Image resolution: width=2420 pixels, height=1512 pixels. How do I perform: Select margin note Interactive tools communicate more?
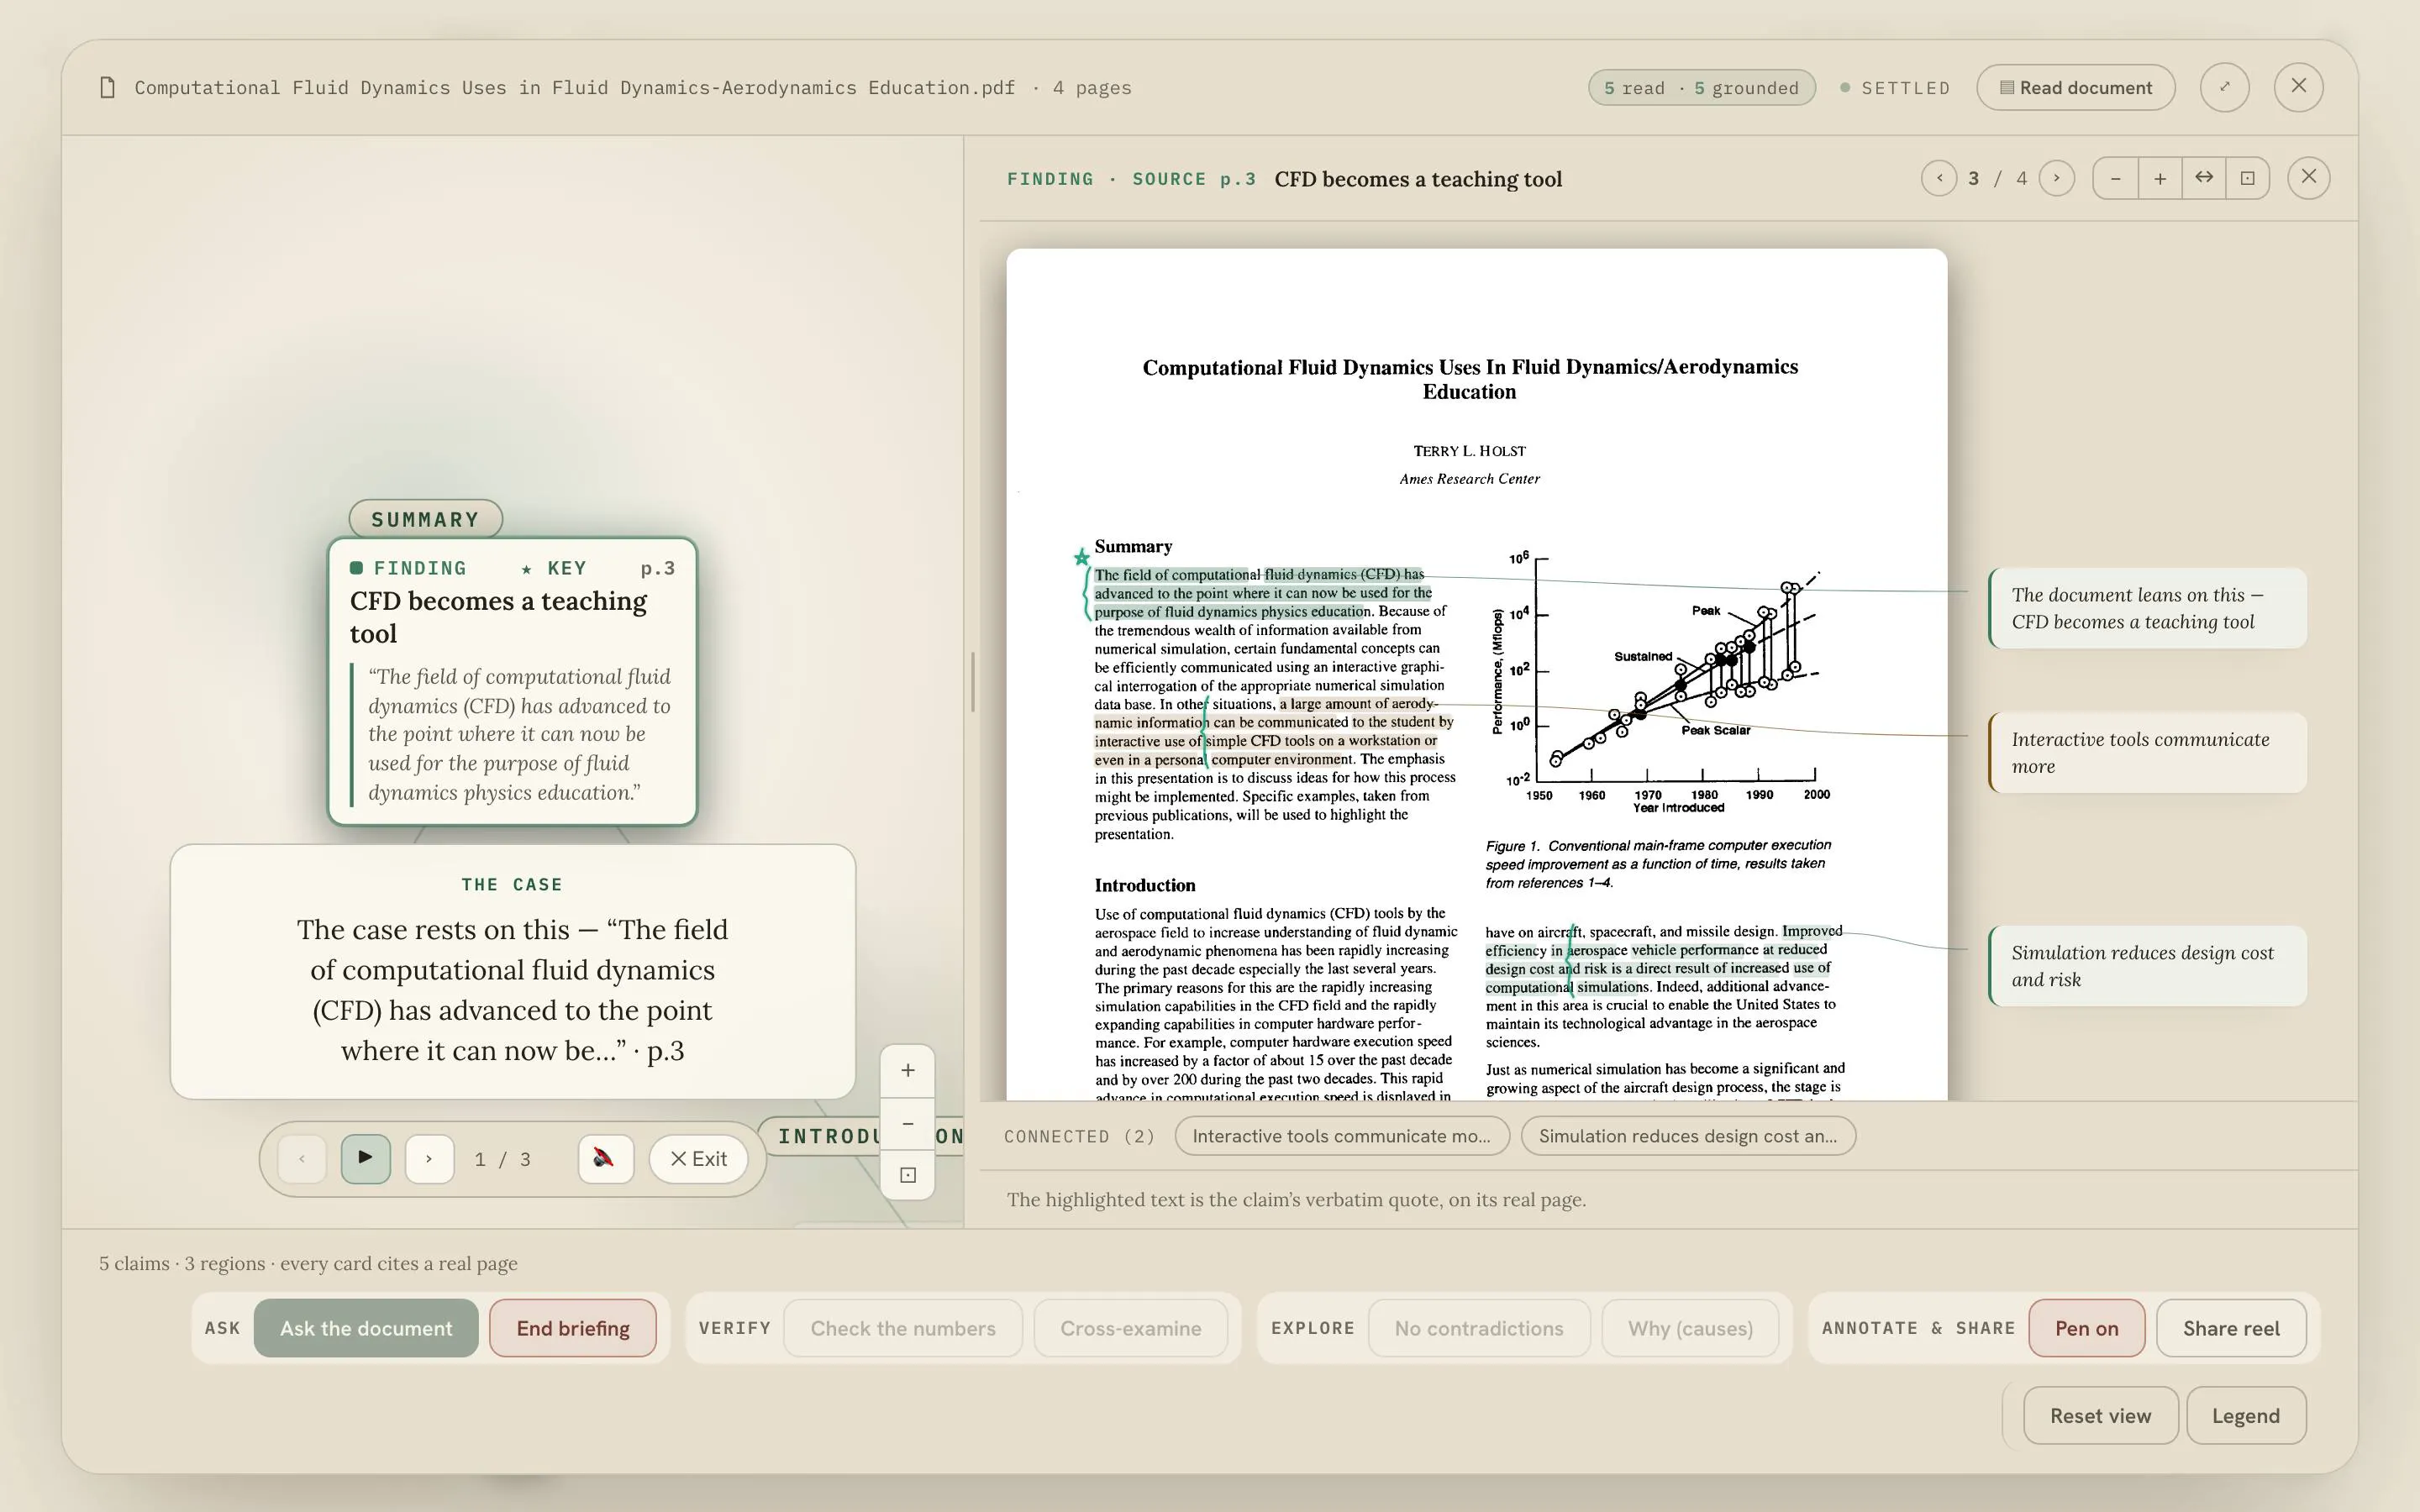pyautogui.click(x=2147, y=753)
